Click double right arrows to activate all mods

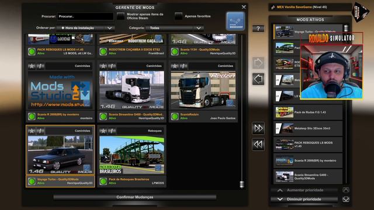pyautogui.click(x=258, y=128)
